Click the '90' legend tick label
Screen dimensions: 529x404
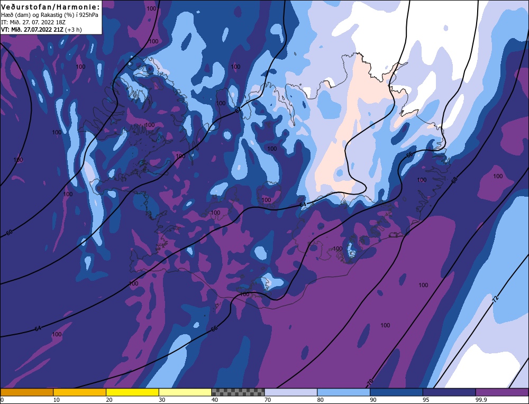click(x=373, y=400)
